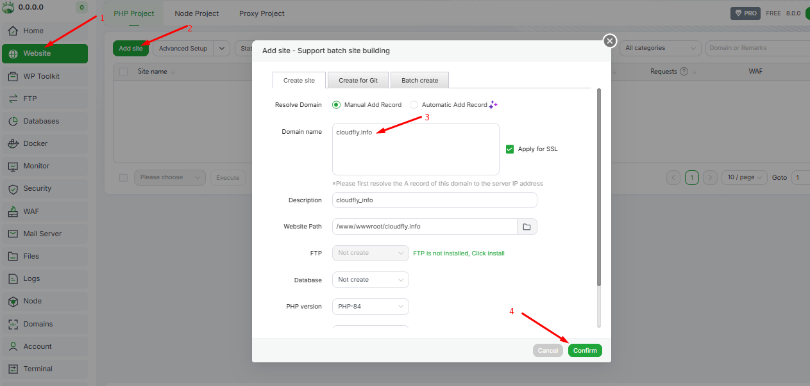Browse website path with folder icon
The width and height of the screenshot is (810, 386).
pos(527,227)
